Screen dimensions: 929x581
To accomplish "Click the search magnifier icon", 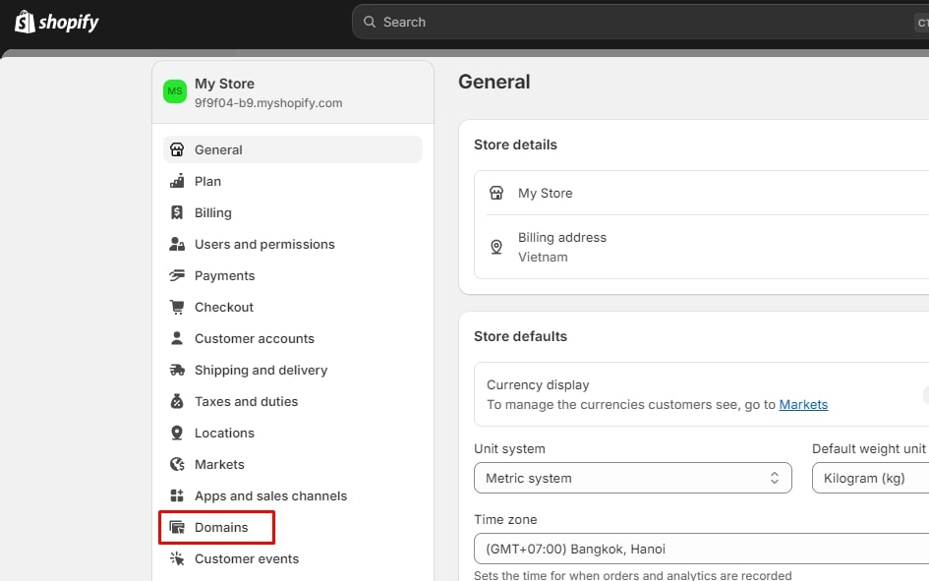I will click(370, 22).
